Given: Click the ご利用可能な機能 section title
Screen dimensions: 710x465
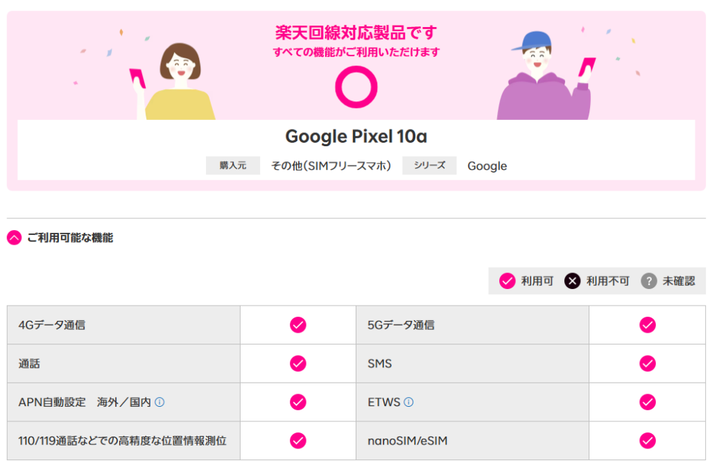Looking at the screenshot, I should pyautogui.click(x=70, y=238).
